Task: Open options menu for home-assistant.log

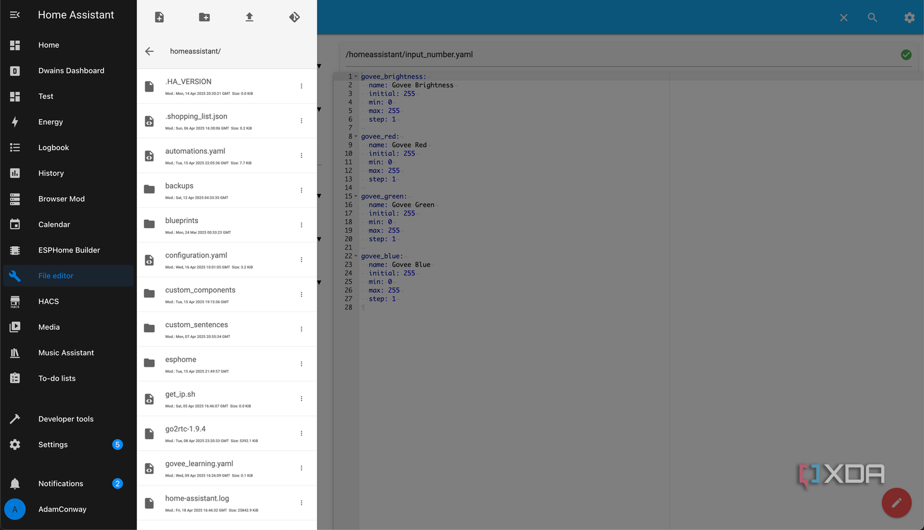Action: pos(302,503)
